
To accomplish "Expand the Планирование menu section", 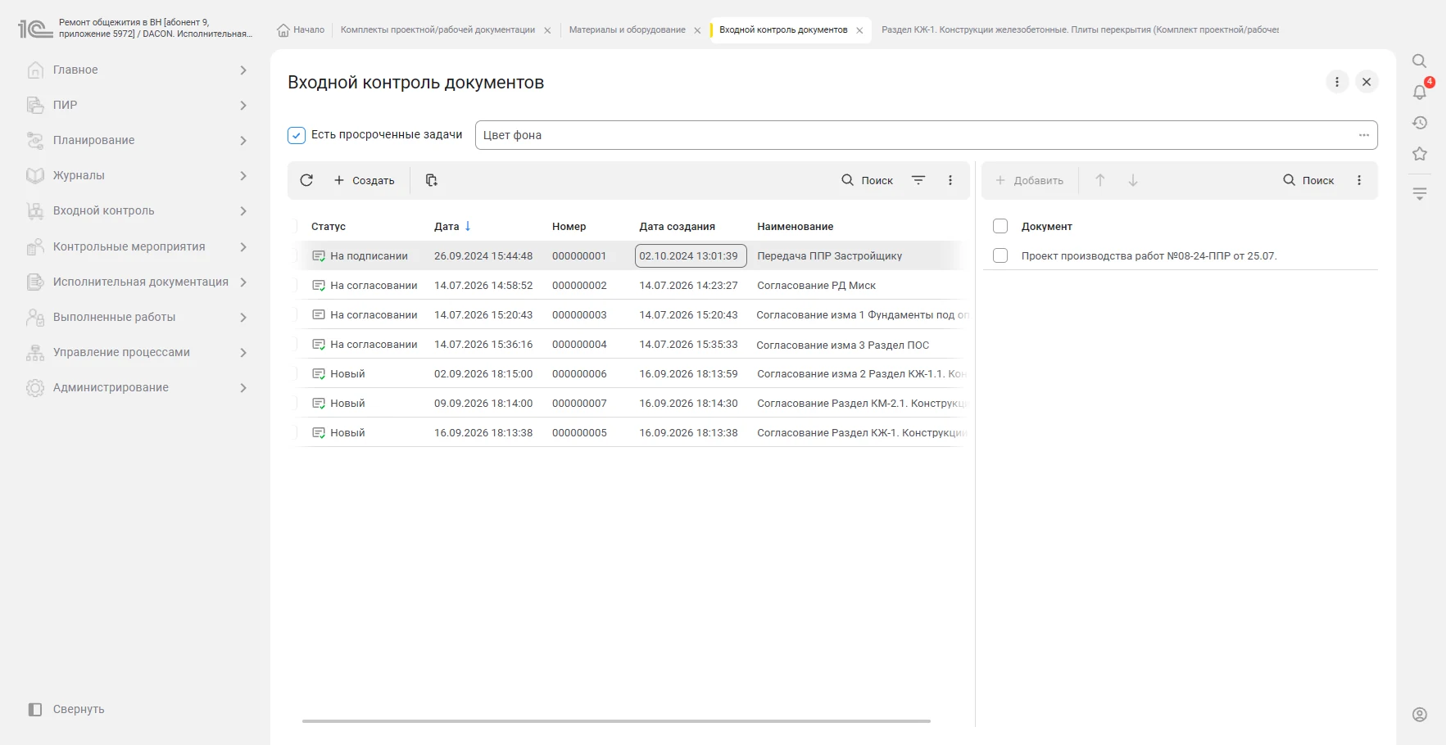I will (138, 141).
